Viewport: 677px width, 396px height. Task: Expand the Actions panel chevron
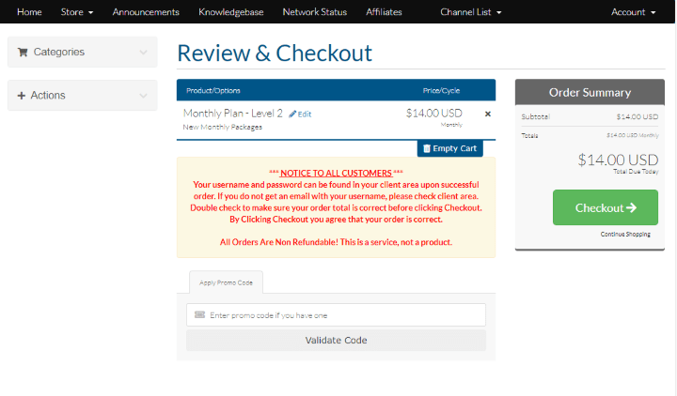[x=143, y=96]
